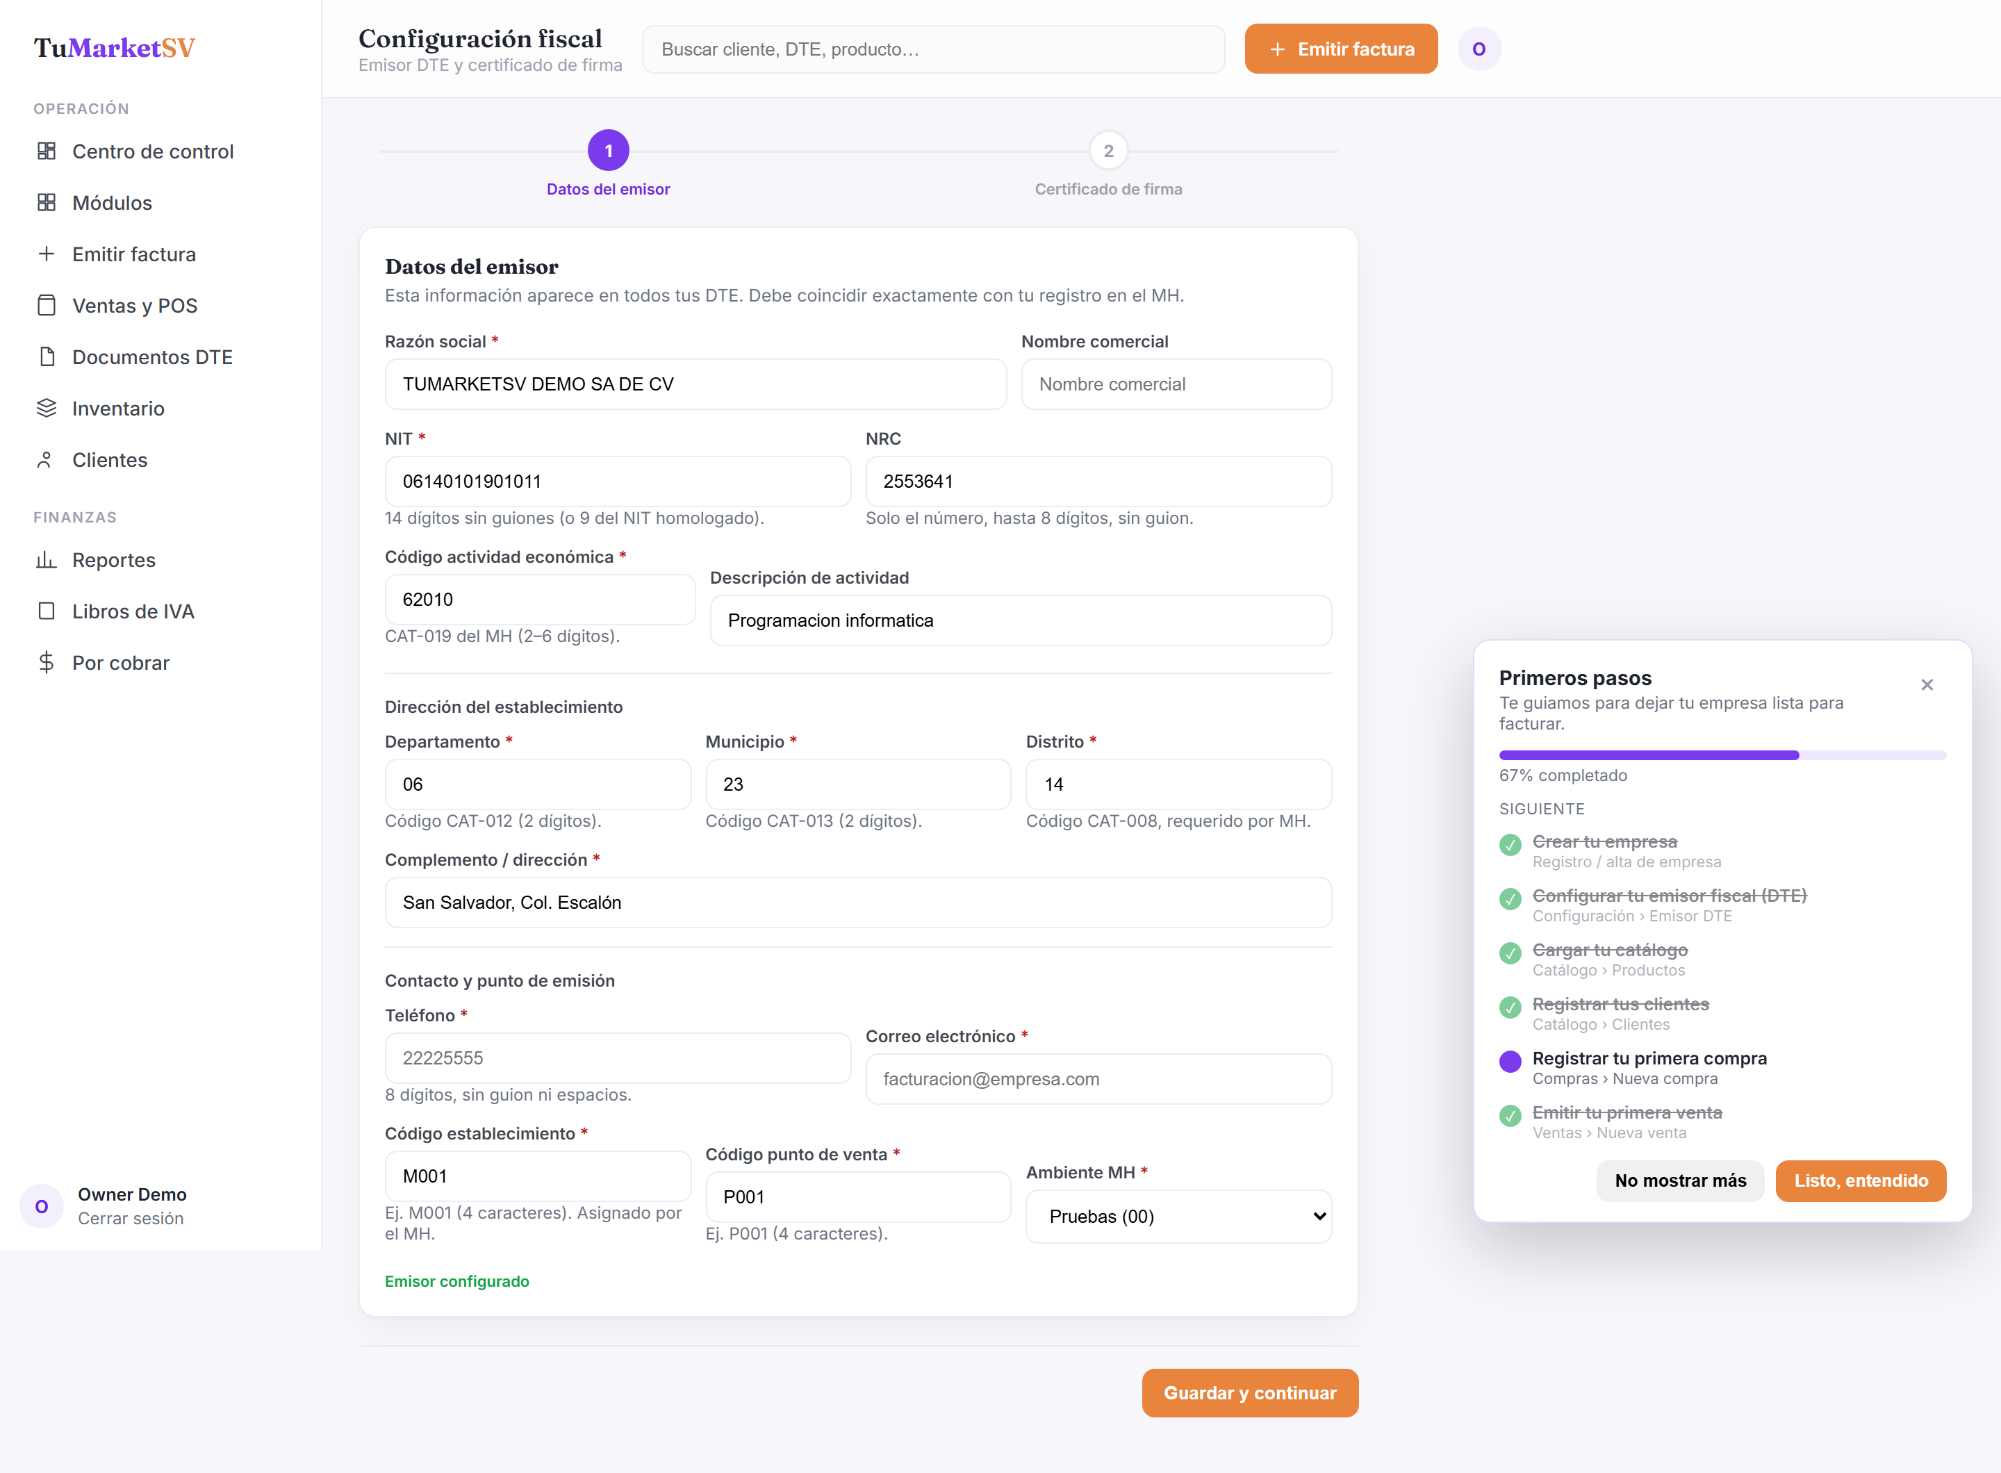Go to step 1 Datos del emisor
The width and height of the screenshot is (2001, 1473).
tap(608, 151)
